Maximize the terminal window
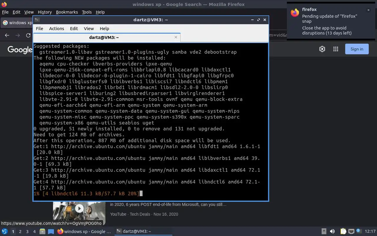 point(259,20)
